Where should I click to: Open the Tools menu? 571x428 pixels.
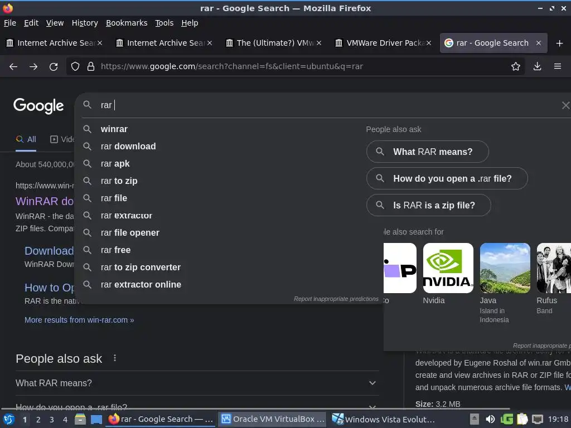[x=164, y=23]
